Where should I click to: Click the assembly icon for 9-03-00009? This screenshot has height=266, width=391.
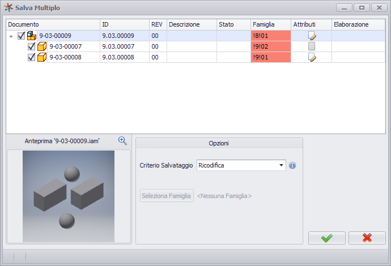pyautogui.click(x=31, y=36)
